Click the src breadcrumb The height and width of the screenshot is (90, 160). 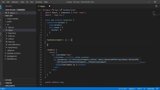pyautogui.click(x=39, y=10)
